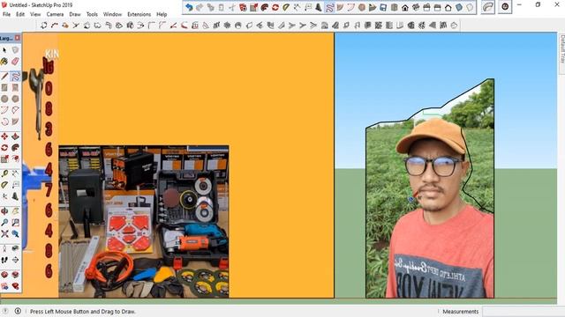The image size is (565, 317).
Task: Choose the 2 Point Arc in the Large Tool Set
Action: tap(15, 110)
